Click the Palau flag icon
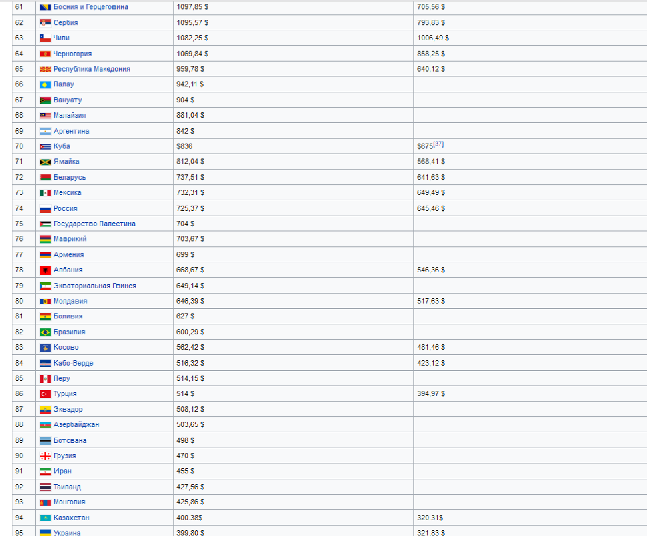The width and height of the screenshot is (647, 536). pyautogui.click(x=45, y=84)
